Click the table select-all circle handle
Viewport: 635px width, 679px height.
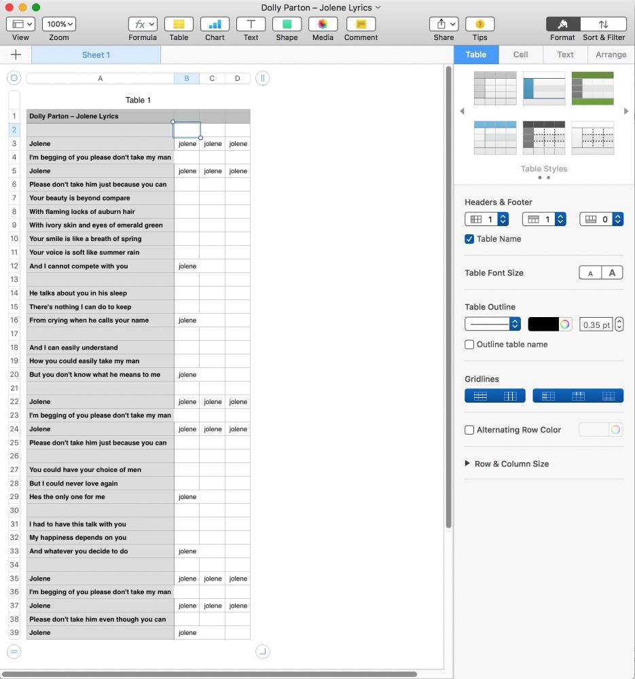coord(14,78)
